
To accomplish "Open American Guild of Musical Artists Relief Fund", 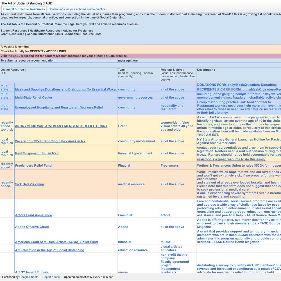I will click(56, 242).
